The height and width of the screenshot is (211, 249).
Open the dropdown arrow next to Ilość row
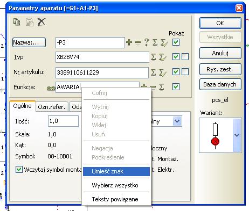177,121
